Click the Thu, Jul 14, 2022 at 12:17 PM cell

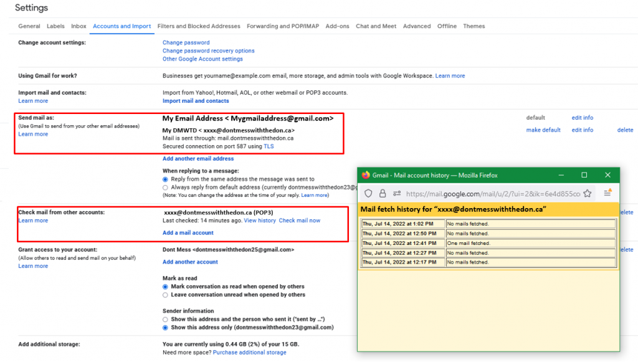(x=403, y=262)
